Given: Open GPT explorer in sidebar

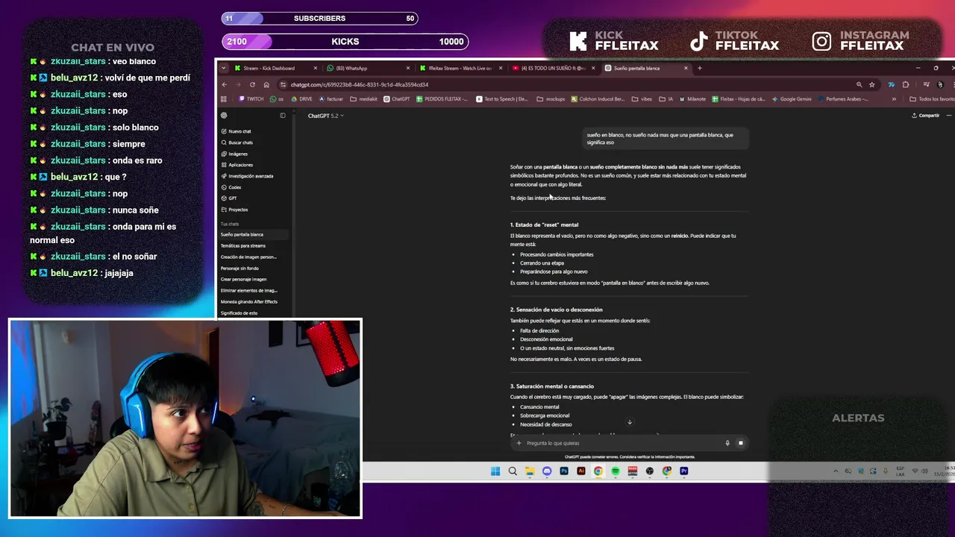Looking at the screenshot, I should click(229, 198).
